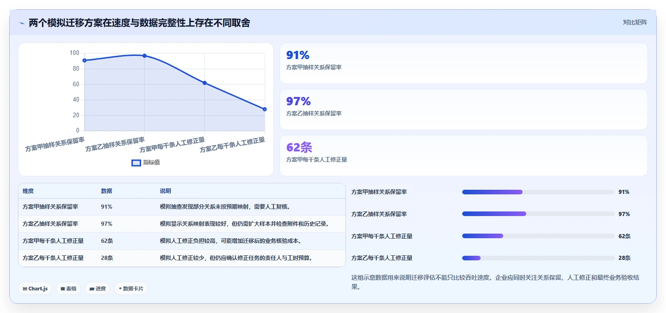
Task: Click the x-axis label 方案乙抽样关系保留率 under the chart
Action: point(115,144)
